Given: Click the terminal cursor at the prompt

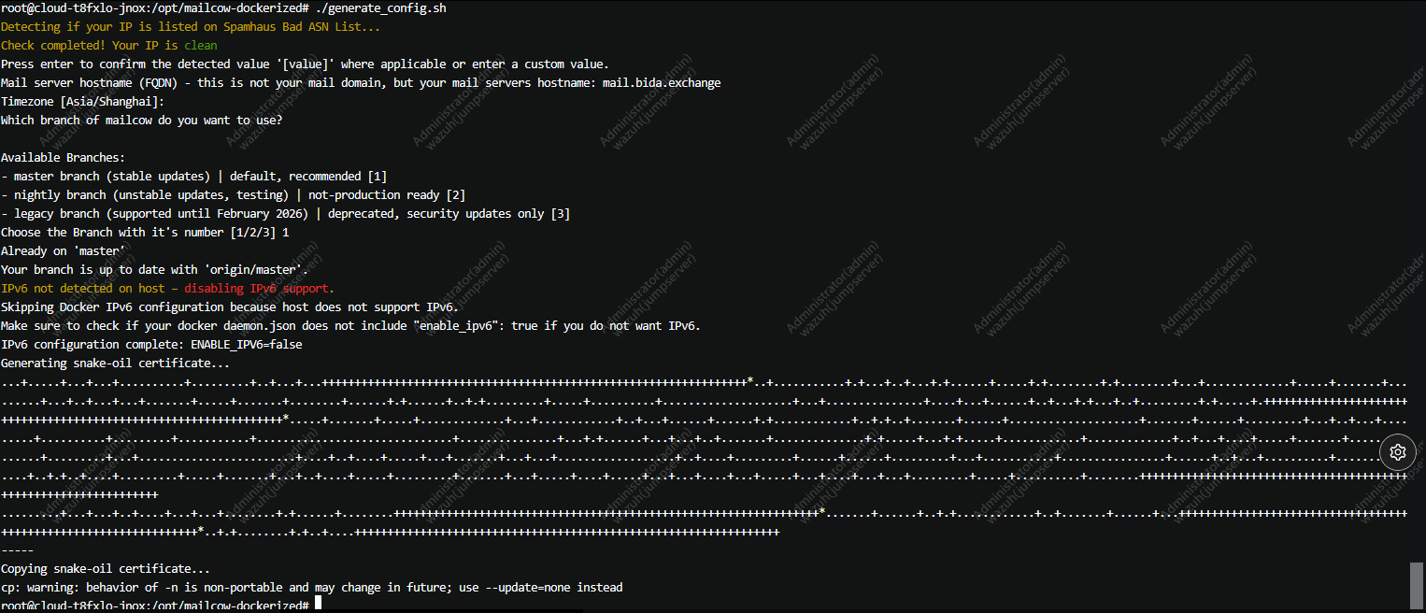Looking at the screenshot, I should click(x=318, y=605).
